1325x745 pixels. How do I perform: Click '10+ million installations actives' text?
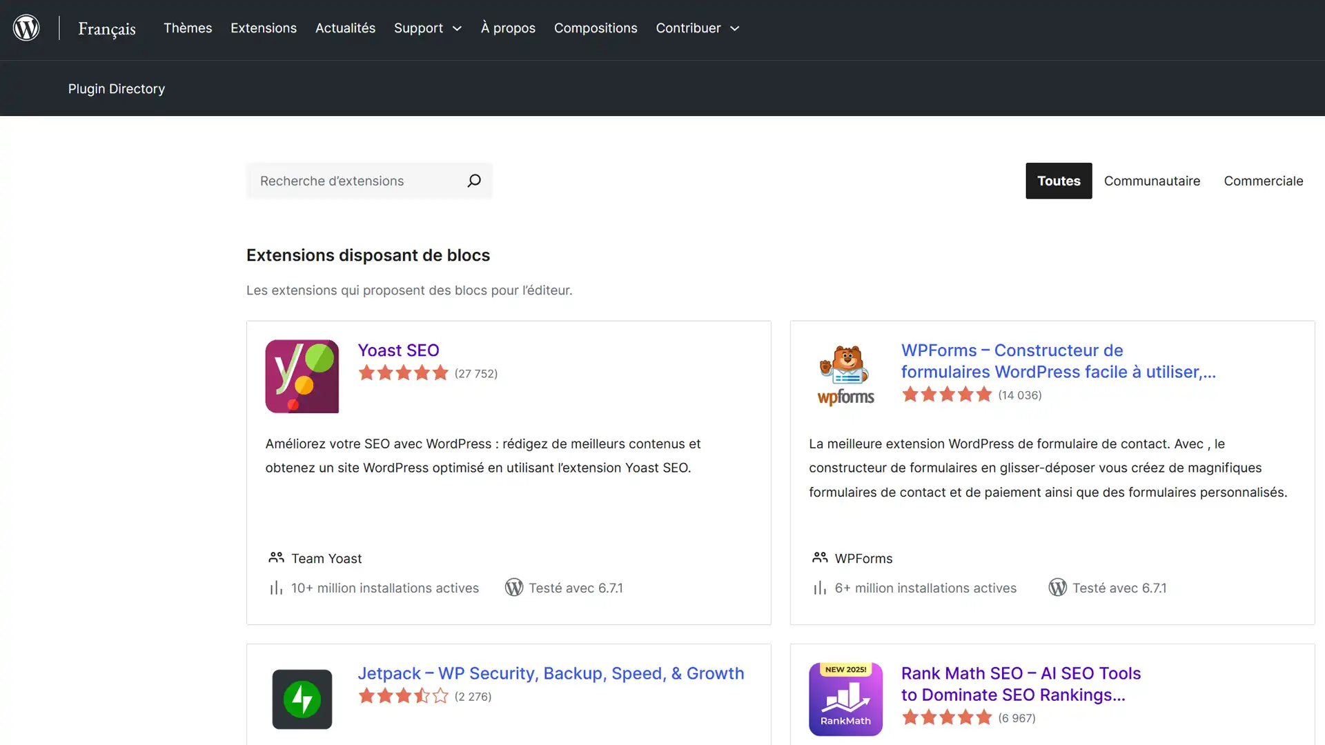click(x=385, y=588)
